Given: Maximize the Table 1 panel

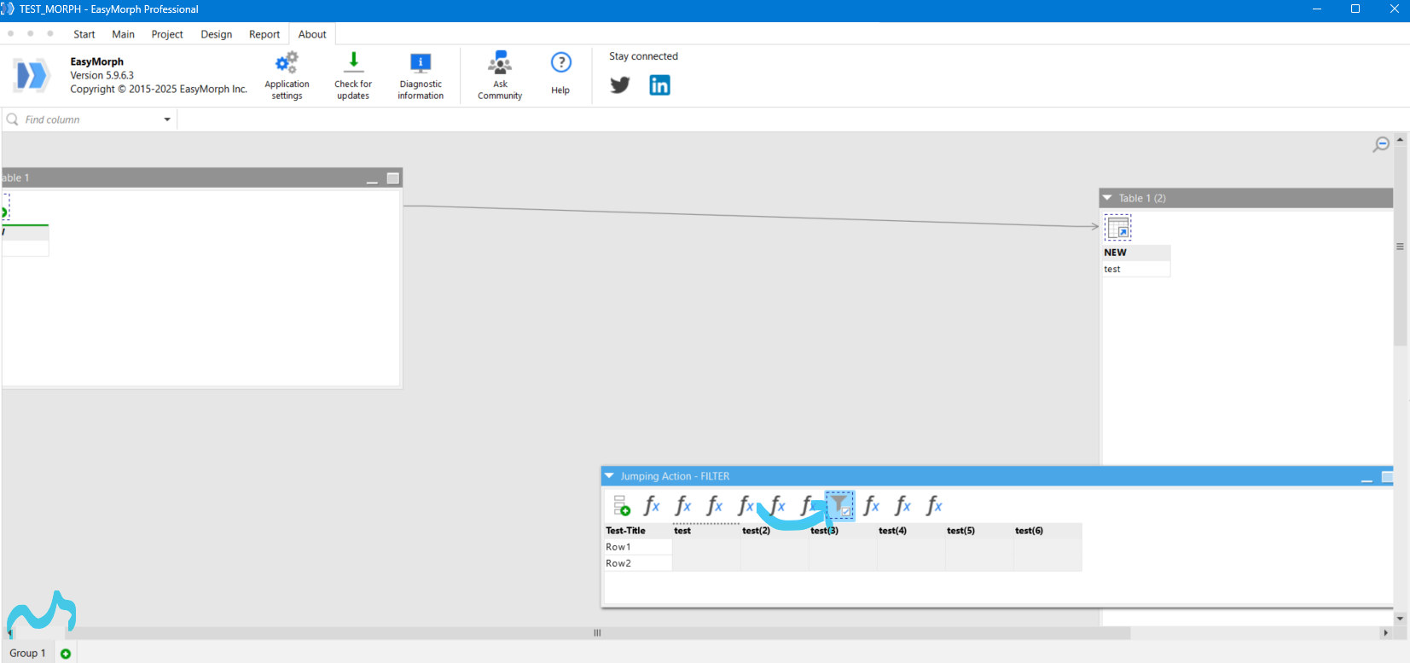Looking at the screenshot, I should 393,178.
